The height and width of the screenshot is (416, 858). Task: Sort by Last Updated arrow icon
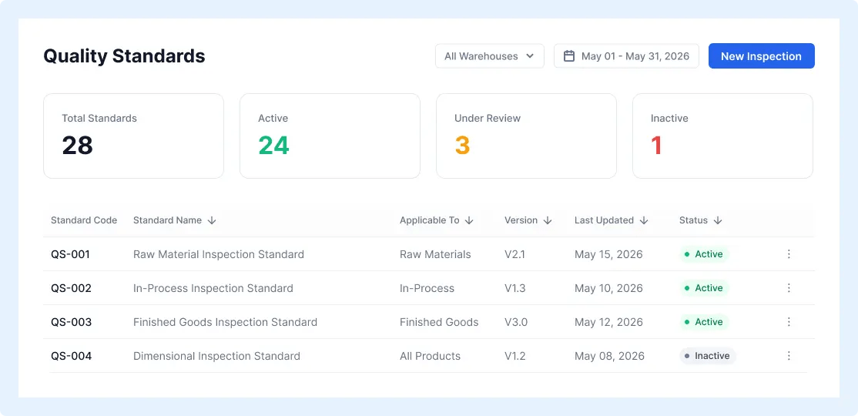click(644, 220)
